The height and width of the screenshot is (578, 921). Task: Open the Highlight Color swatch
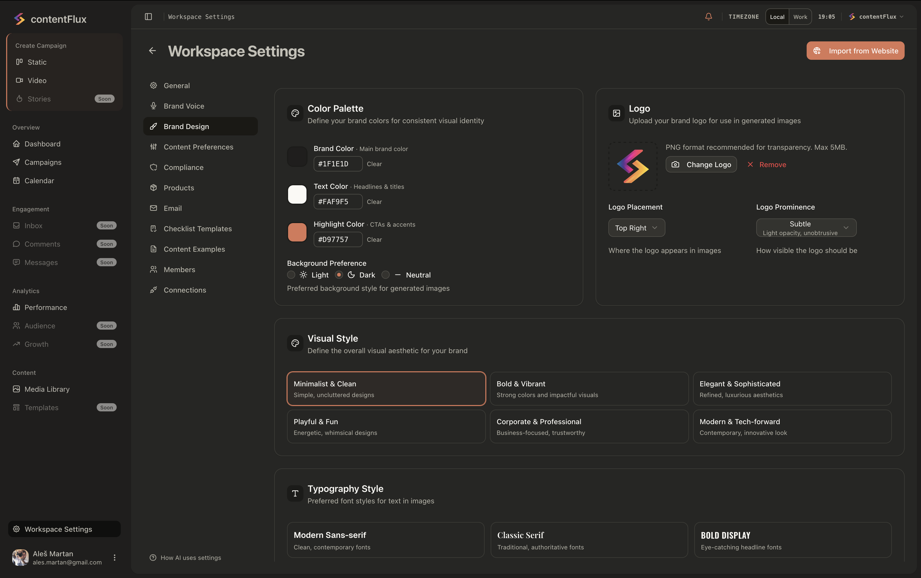point(297,232)
